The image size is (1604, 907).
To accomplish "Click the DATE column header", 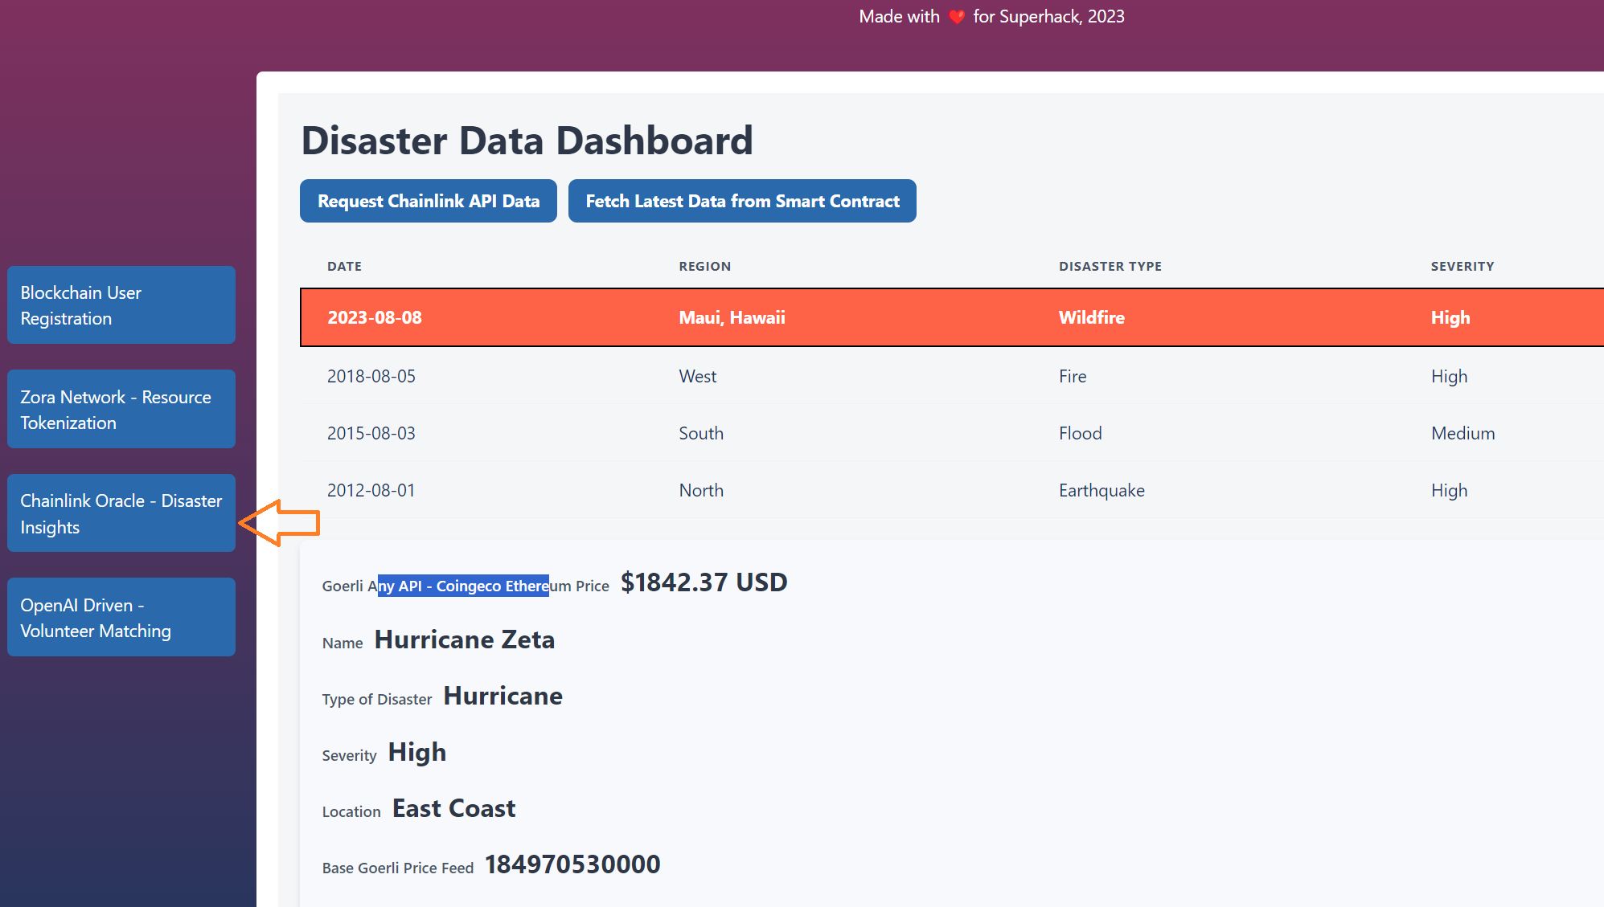I will 344,266.
